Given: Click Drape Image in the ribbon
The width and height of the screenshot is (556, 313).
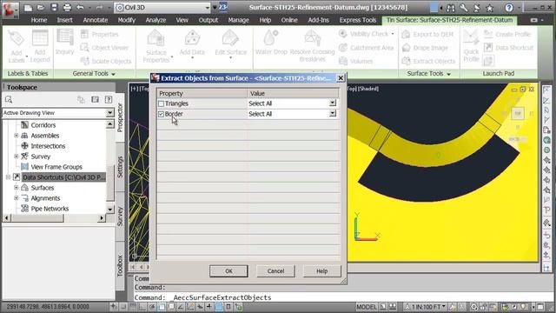Looking at the screenshot, I should 425,48.
